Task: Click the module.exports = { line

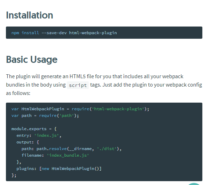Action: pyautogui.click(x=34, y=129)
